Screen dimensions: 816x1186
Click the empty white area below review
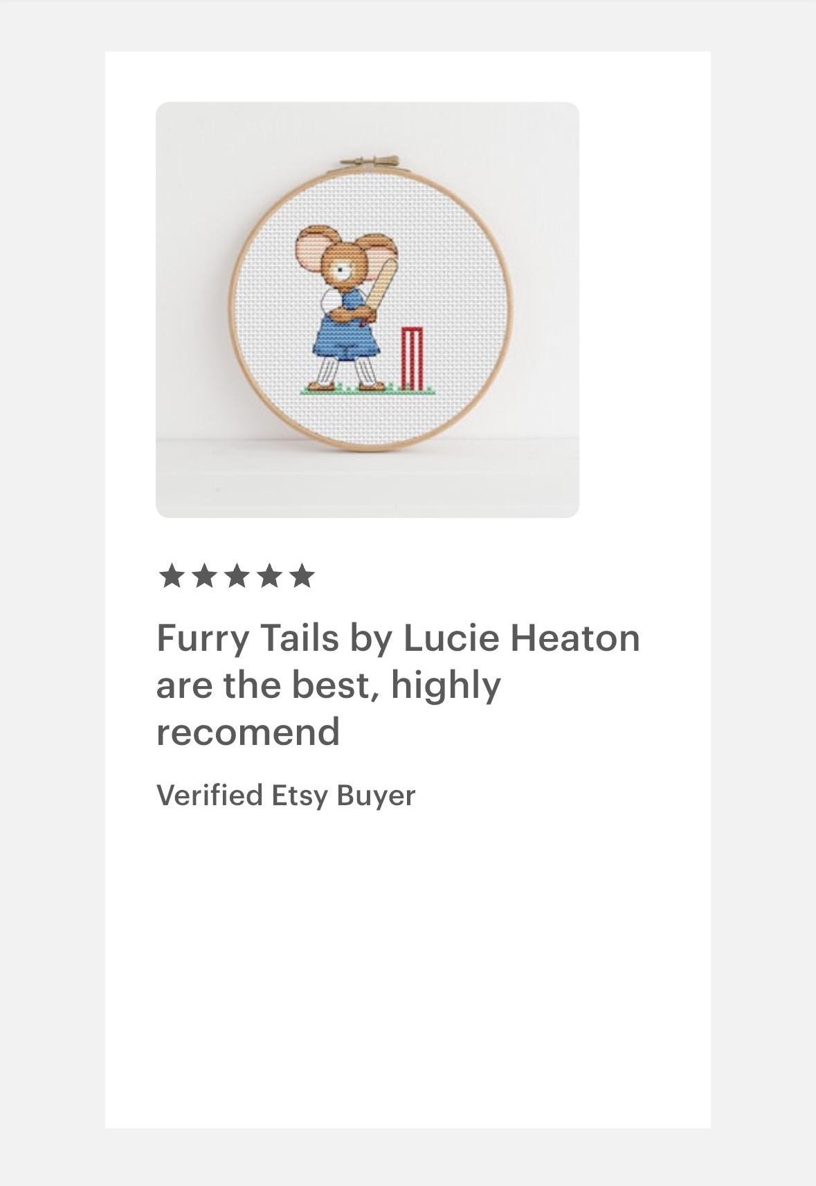[x=408, y=969]
